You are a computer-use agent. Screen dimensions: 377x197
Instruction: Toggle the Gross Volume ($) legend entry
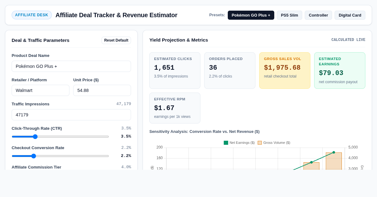point(274,143)
